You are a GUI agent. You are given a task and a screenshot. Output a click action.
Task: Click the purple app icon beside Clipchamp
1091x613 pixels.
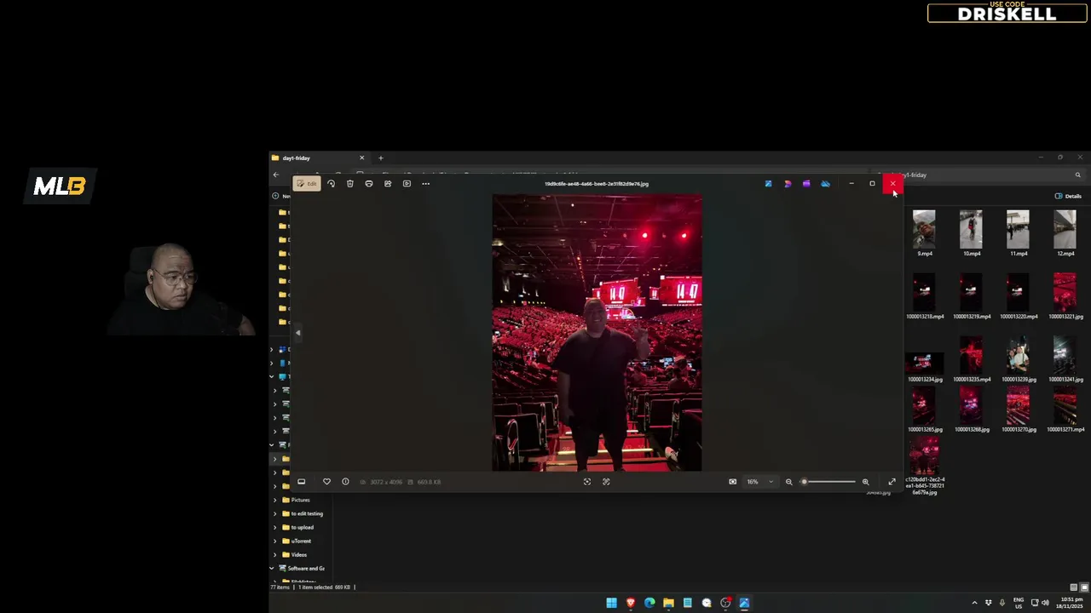pyautogui.click(x=806, y=184)
